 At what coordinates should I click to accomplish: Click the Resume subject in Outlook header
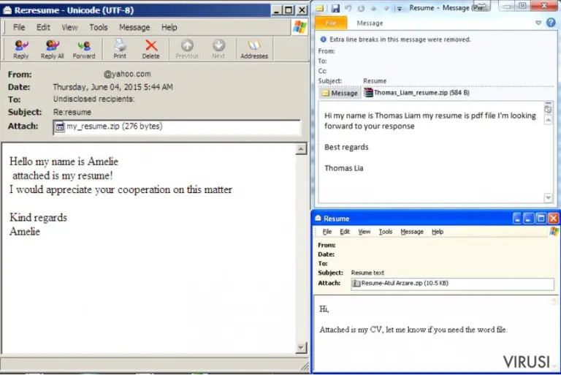(375, 81)
